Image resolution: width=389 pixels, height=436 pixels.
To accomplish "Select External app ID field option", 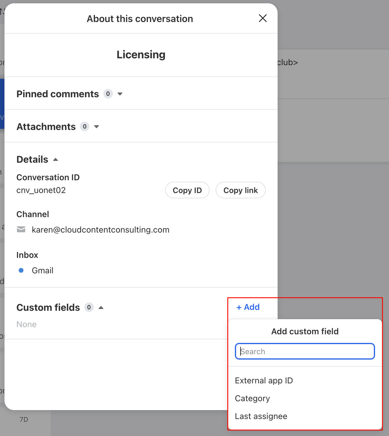I will click(x=264, y=381).
